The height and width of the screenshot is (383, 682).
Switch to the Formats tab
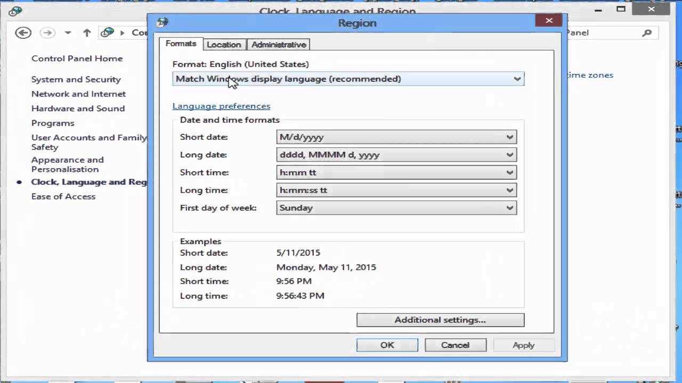pos(181,44)
